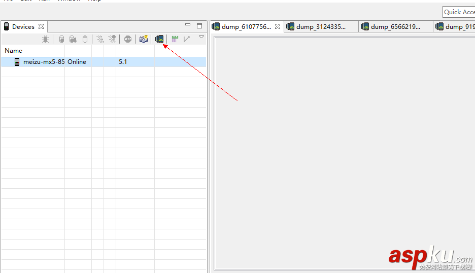Click the Update Threads icon
This screenshot has height=273, width=475.
click(x=100, y=39)
